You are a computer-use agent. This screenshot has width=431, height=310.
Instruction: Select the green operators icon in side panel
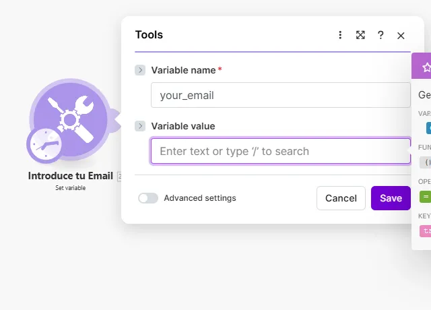click(x=426, y=197)
